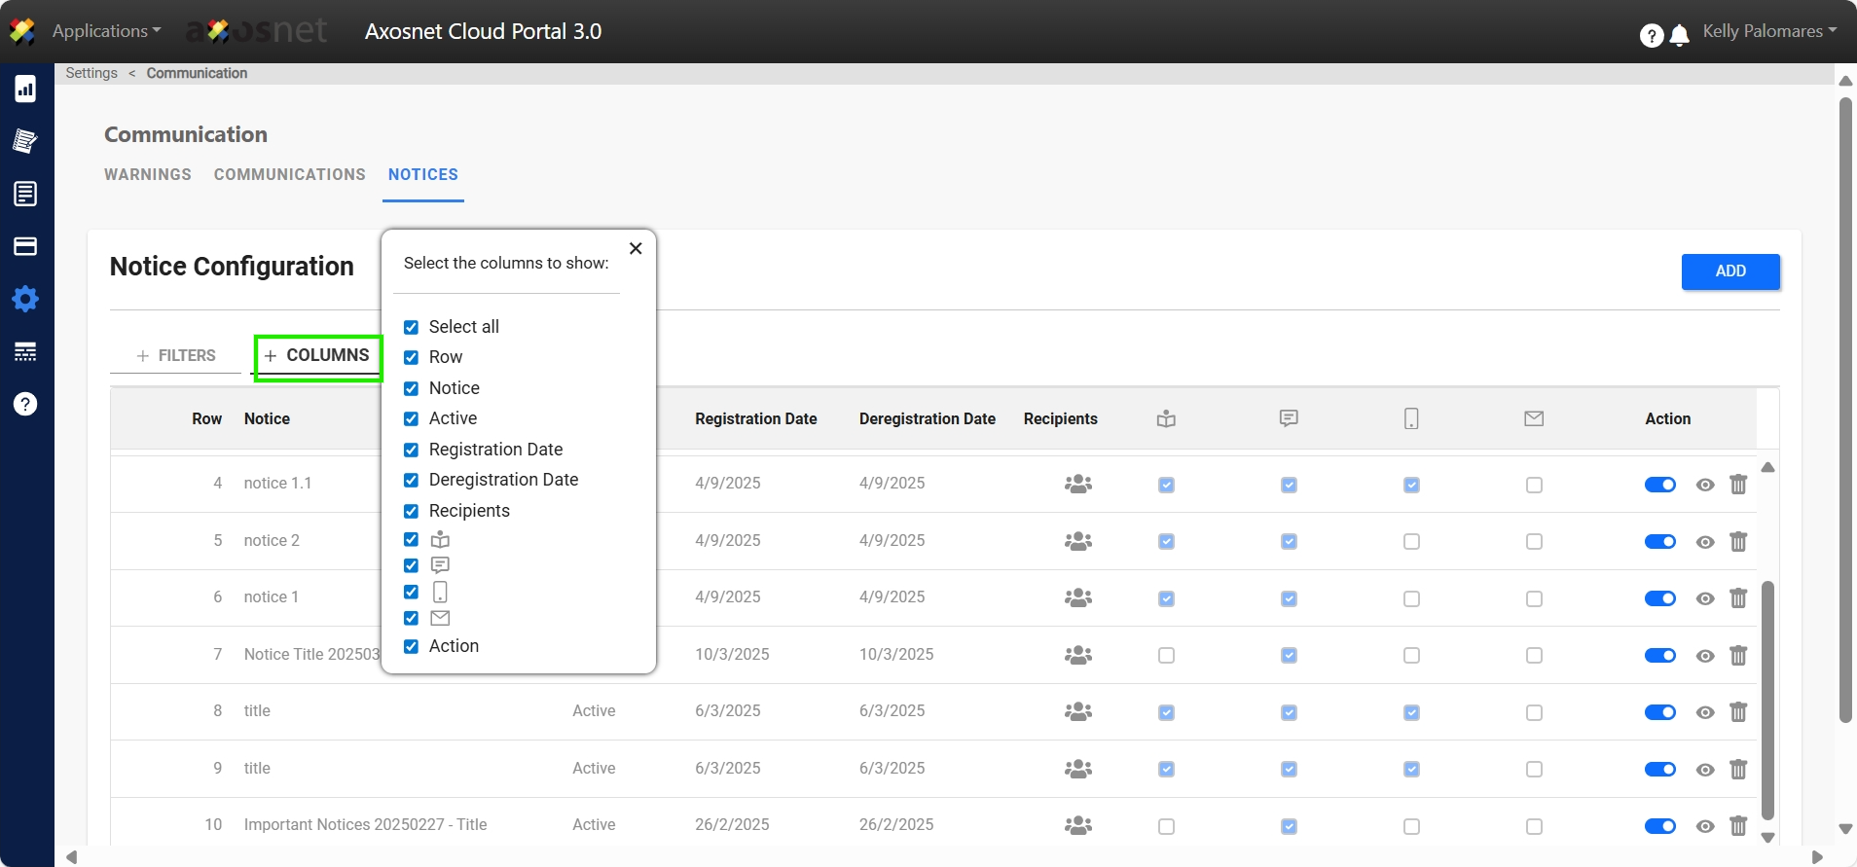Click the notifications bell icon
Image resolution: width=1857 pixels, height=867 pixels.
click(1679, 36)
